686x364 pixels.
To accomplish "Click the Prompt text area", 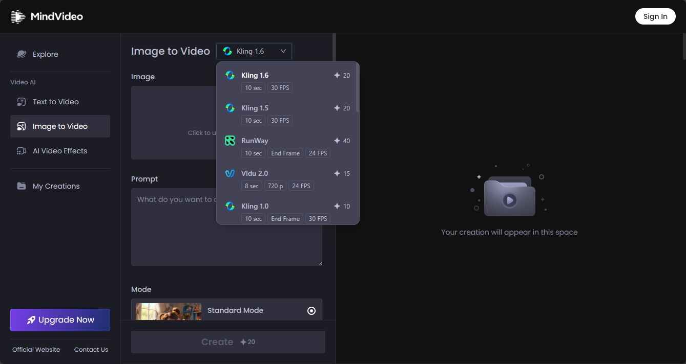I will click(x=226, y=227).
